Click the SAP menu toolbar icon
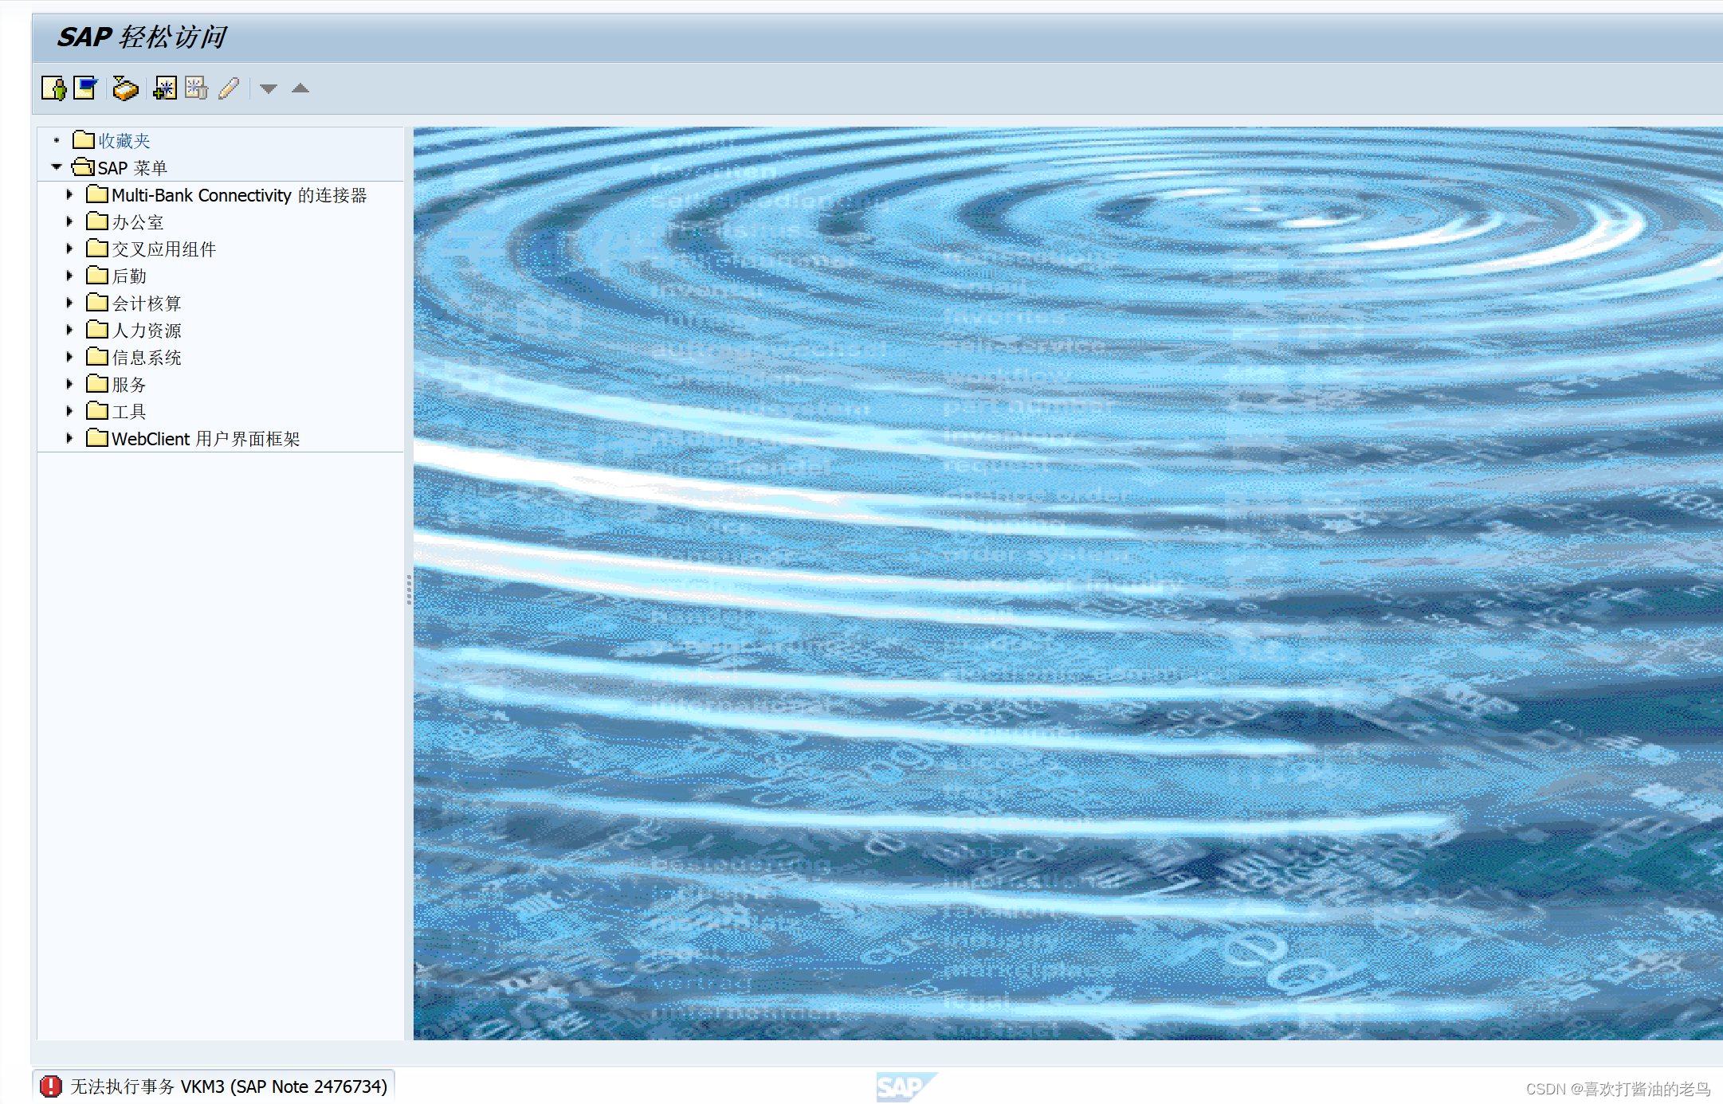This screenshot has height=1104, width=1723. (85, 88)
